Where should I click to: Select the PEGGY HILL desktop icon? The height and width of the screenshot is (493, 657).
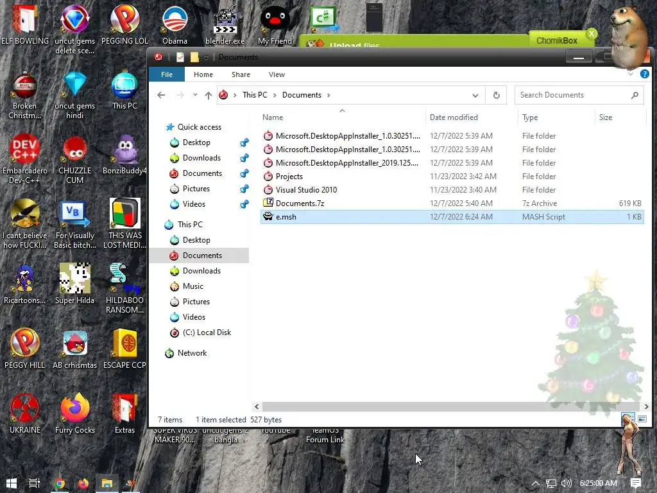click(x=25, y=349)
